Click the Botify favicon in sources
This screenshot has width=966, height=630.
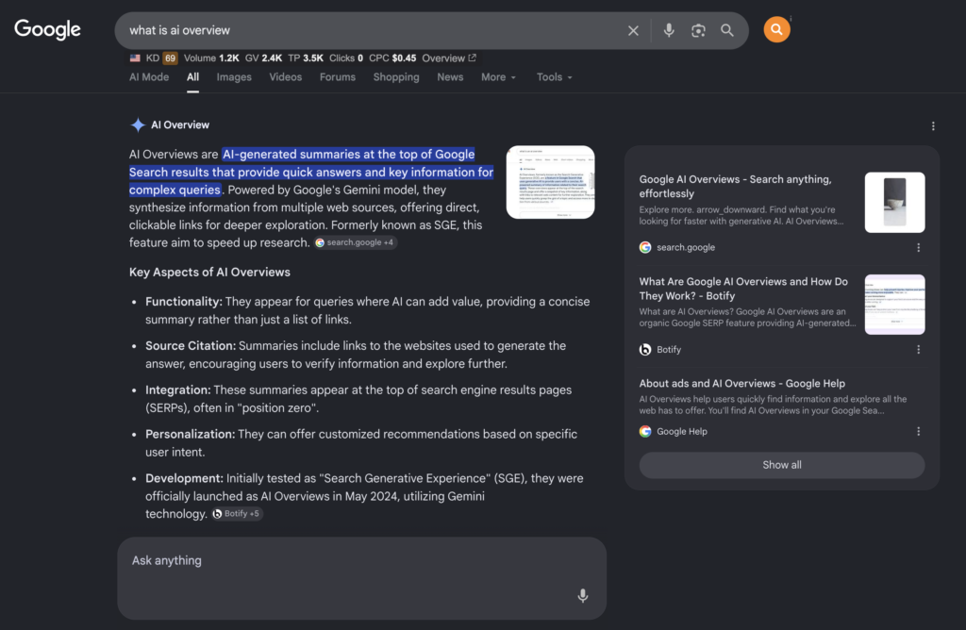[645, 350]
